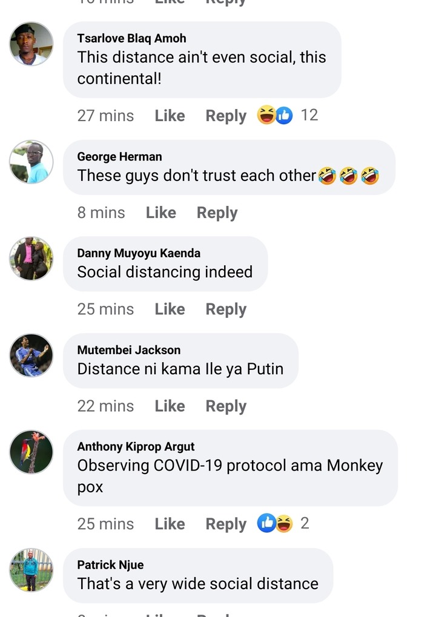View reactions on Anthony Kiprop Argut's comment

click(283, 523)
